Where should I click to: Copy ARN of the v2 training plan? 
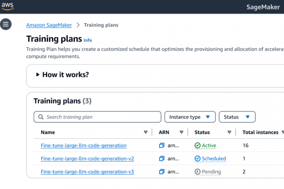(x=162, y=158)
